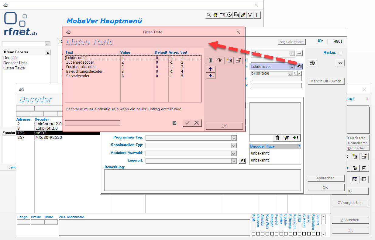This screenshot has width=375, height=240.
Task: Open the search magnifier in Hauptmenü toolbar
Action: (x=209, y=15)
